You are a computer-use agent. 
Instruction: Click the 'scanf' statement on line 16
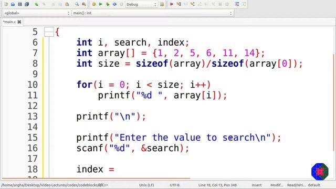pyautogui.click(x=133, y=148)
